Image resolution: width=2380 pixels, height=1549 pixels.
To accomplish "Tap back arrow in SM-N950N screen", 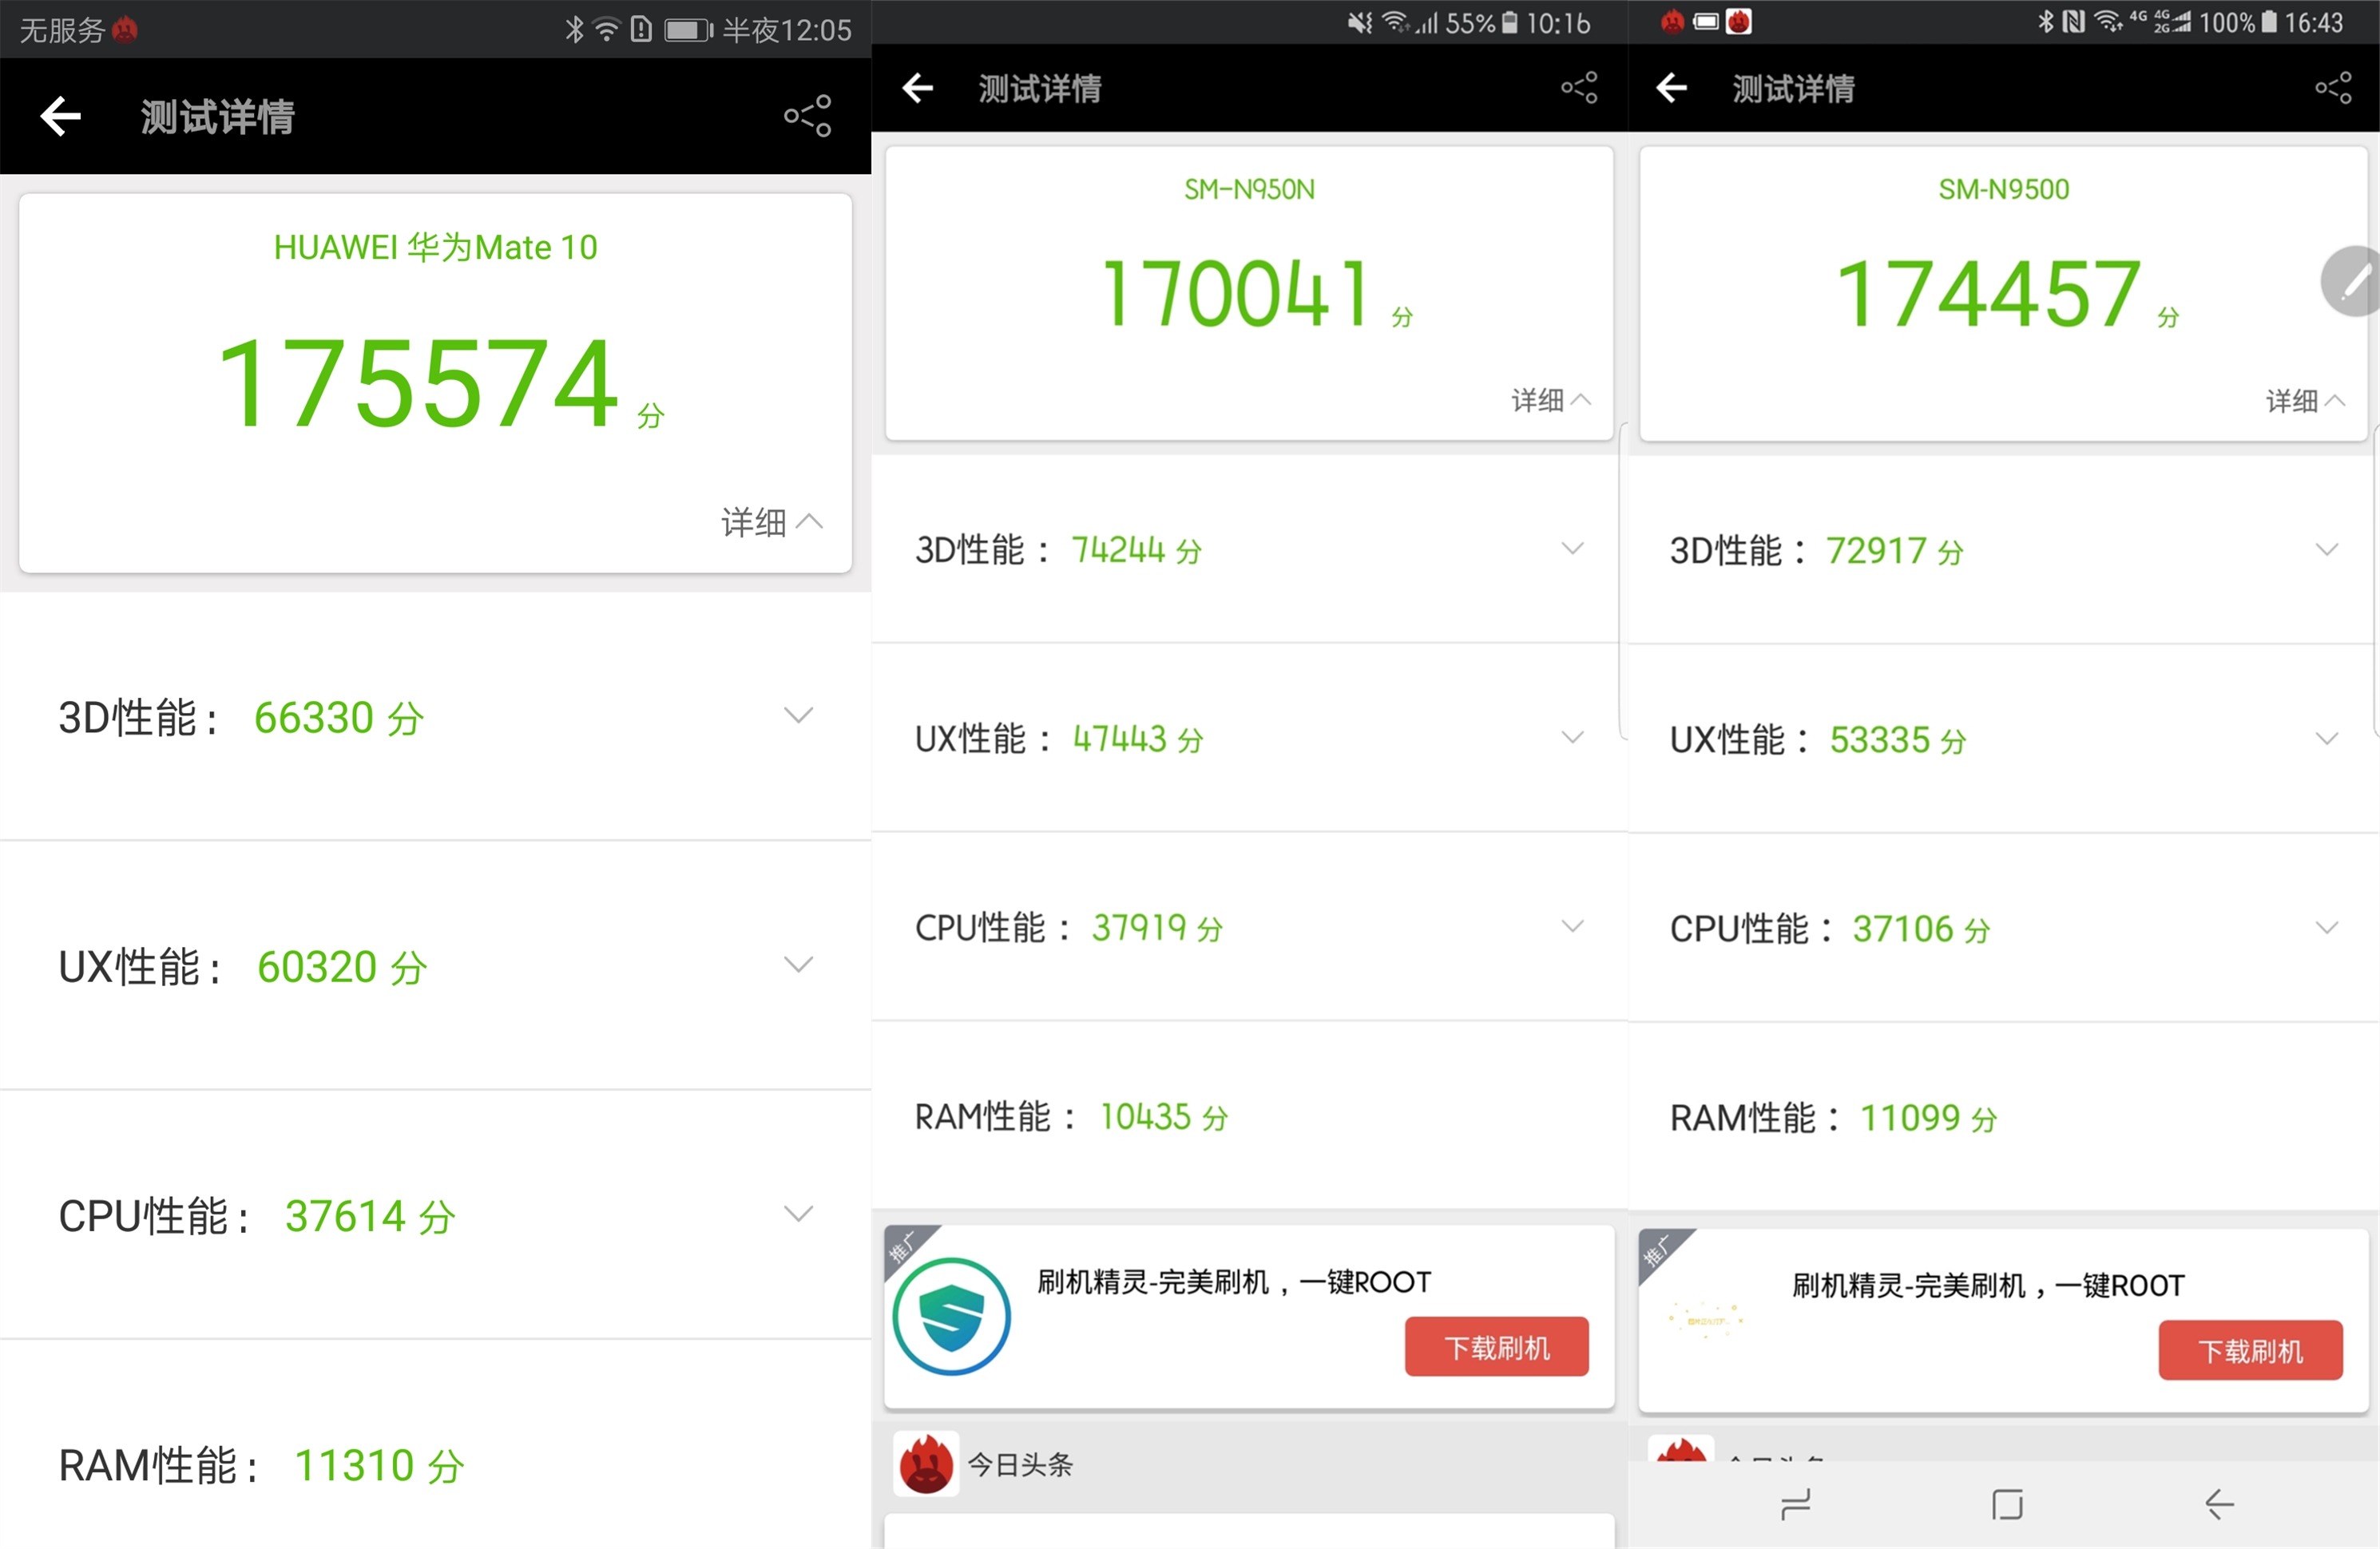I will tap(917, 88).
